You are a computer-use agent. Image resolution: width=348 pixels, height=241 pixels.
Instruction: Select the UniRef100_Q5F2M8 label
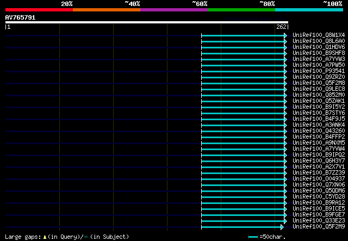[x=319, y=83]
